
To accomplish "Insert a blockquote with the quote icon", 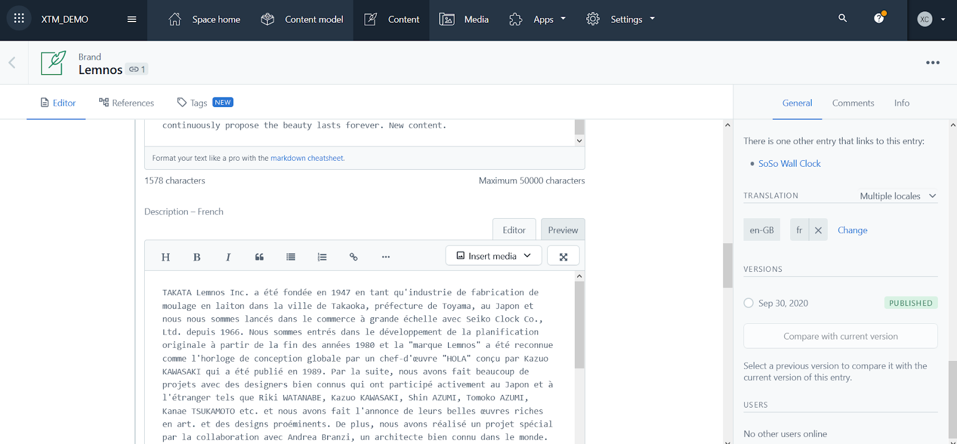I will pyautogui.click(x=260, y=257).
